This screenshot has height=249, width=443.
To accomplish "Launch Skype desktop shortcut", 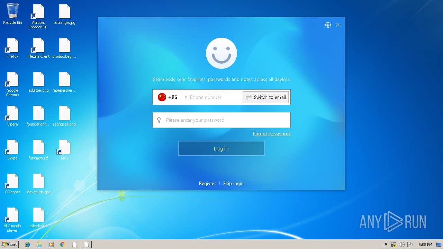I will coord(12,149).
